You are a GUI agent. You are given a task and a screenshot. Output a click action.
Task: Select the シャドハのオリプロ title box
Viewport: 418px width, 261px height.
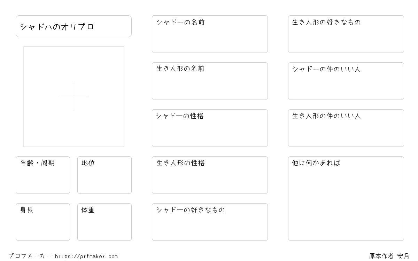pyautogui.click(x=73, y=26)
